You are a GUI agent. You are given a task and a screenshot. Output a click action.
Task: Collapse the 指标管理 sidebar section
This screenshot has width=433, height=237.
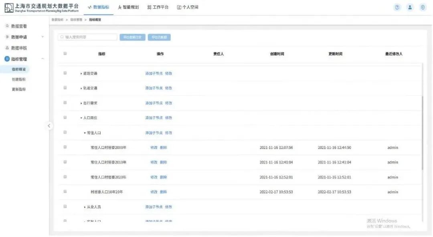tap(43, 58)
